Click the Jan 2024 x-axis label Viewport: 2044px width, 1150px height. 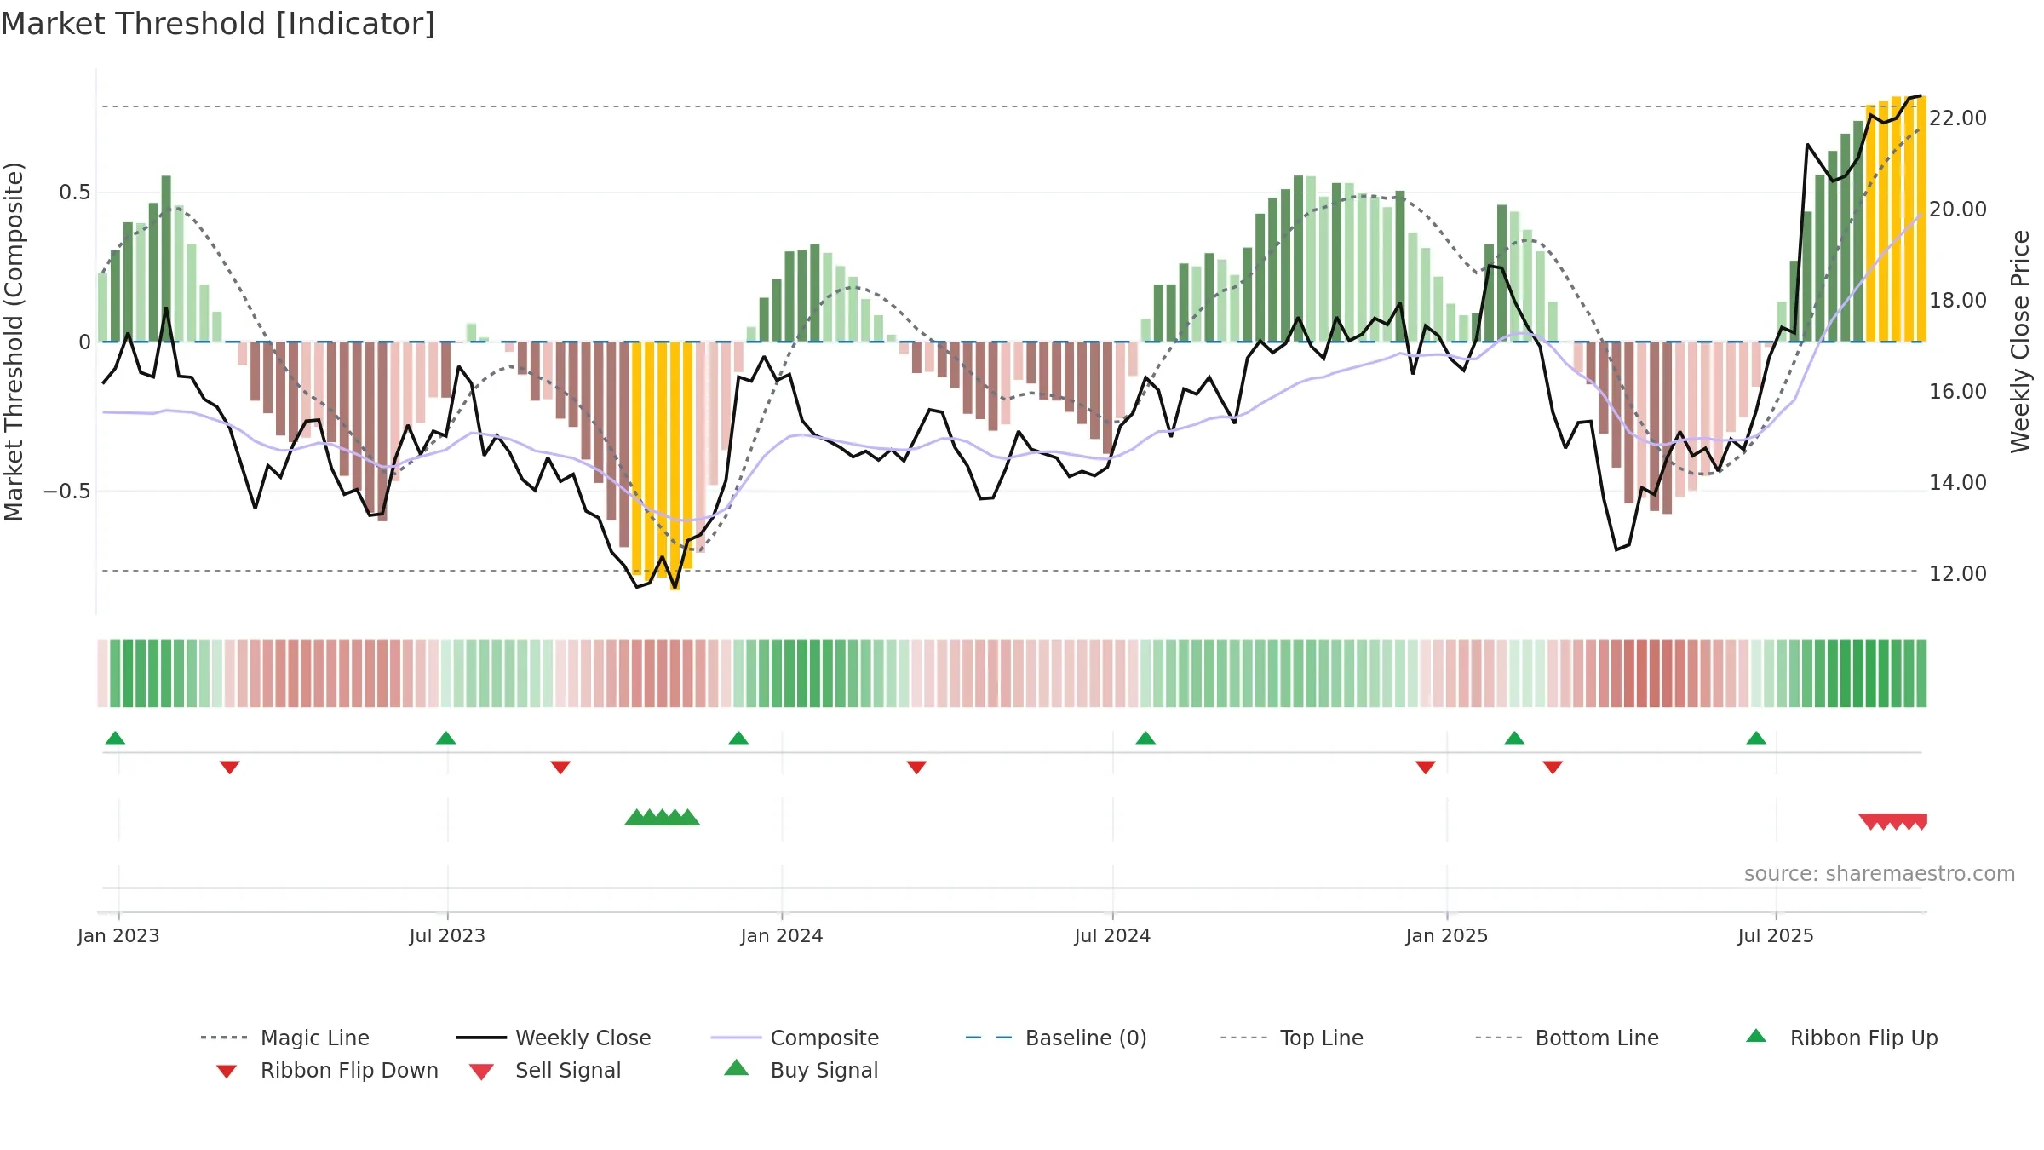782,935
